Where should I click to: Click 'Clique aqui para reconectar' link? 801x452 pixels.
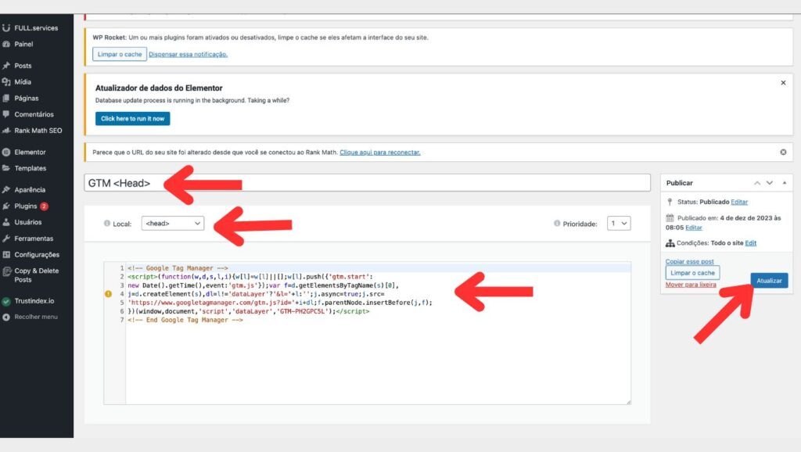pos(380,152)
